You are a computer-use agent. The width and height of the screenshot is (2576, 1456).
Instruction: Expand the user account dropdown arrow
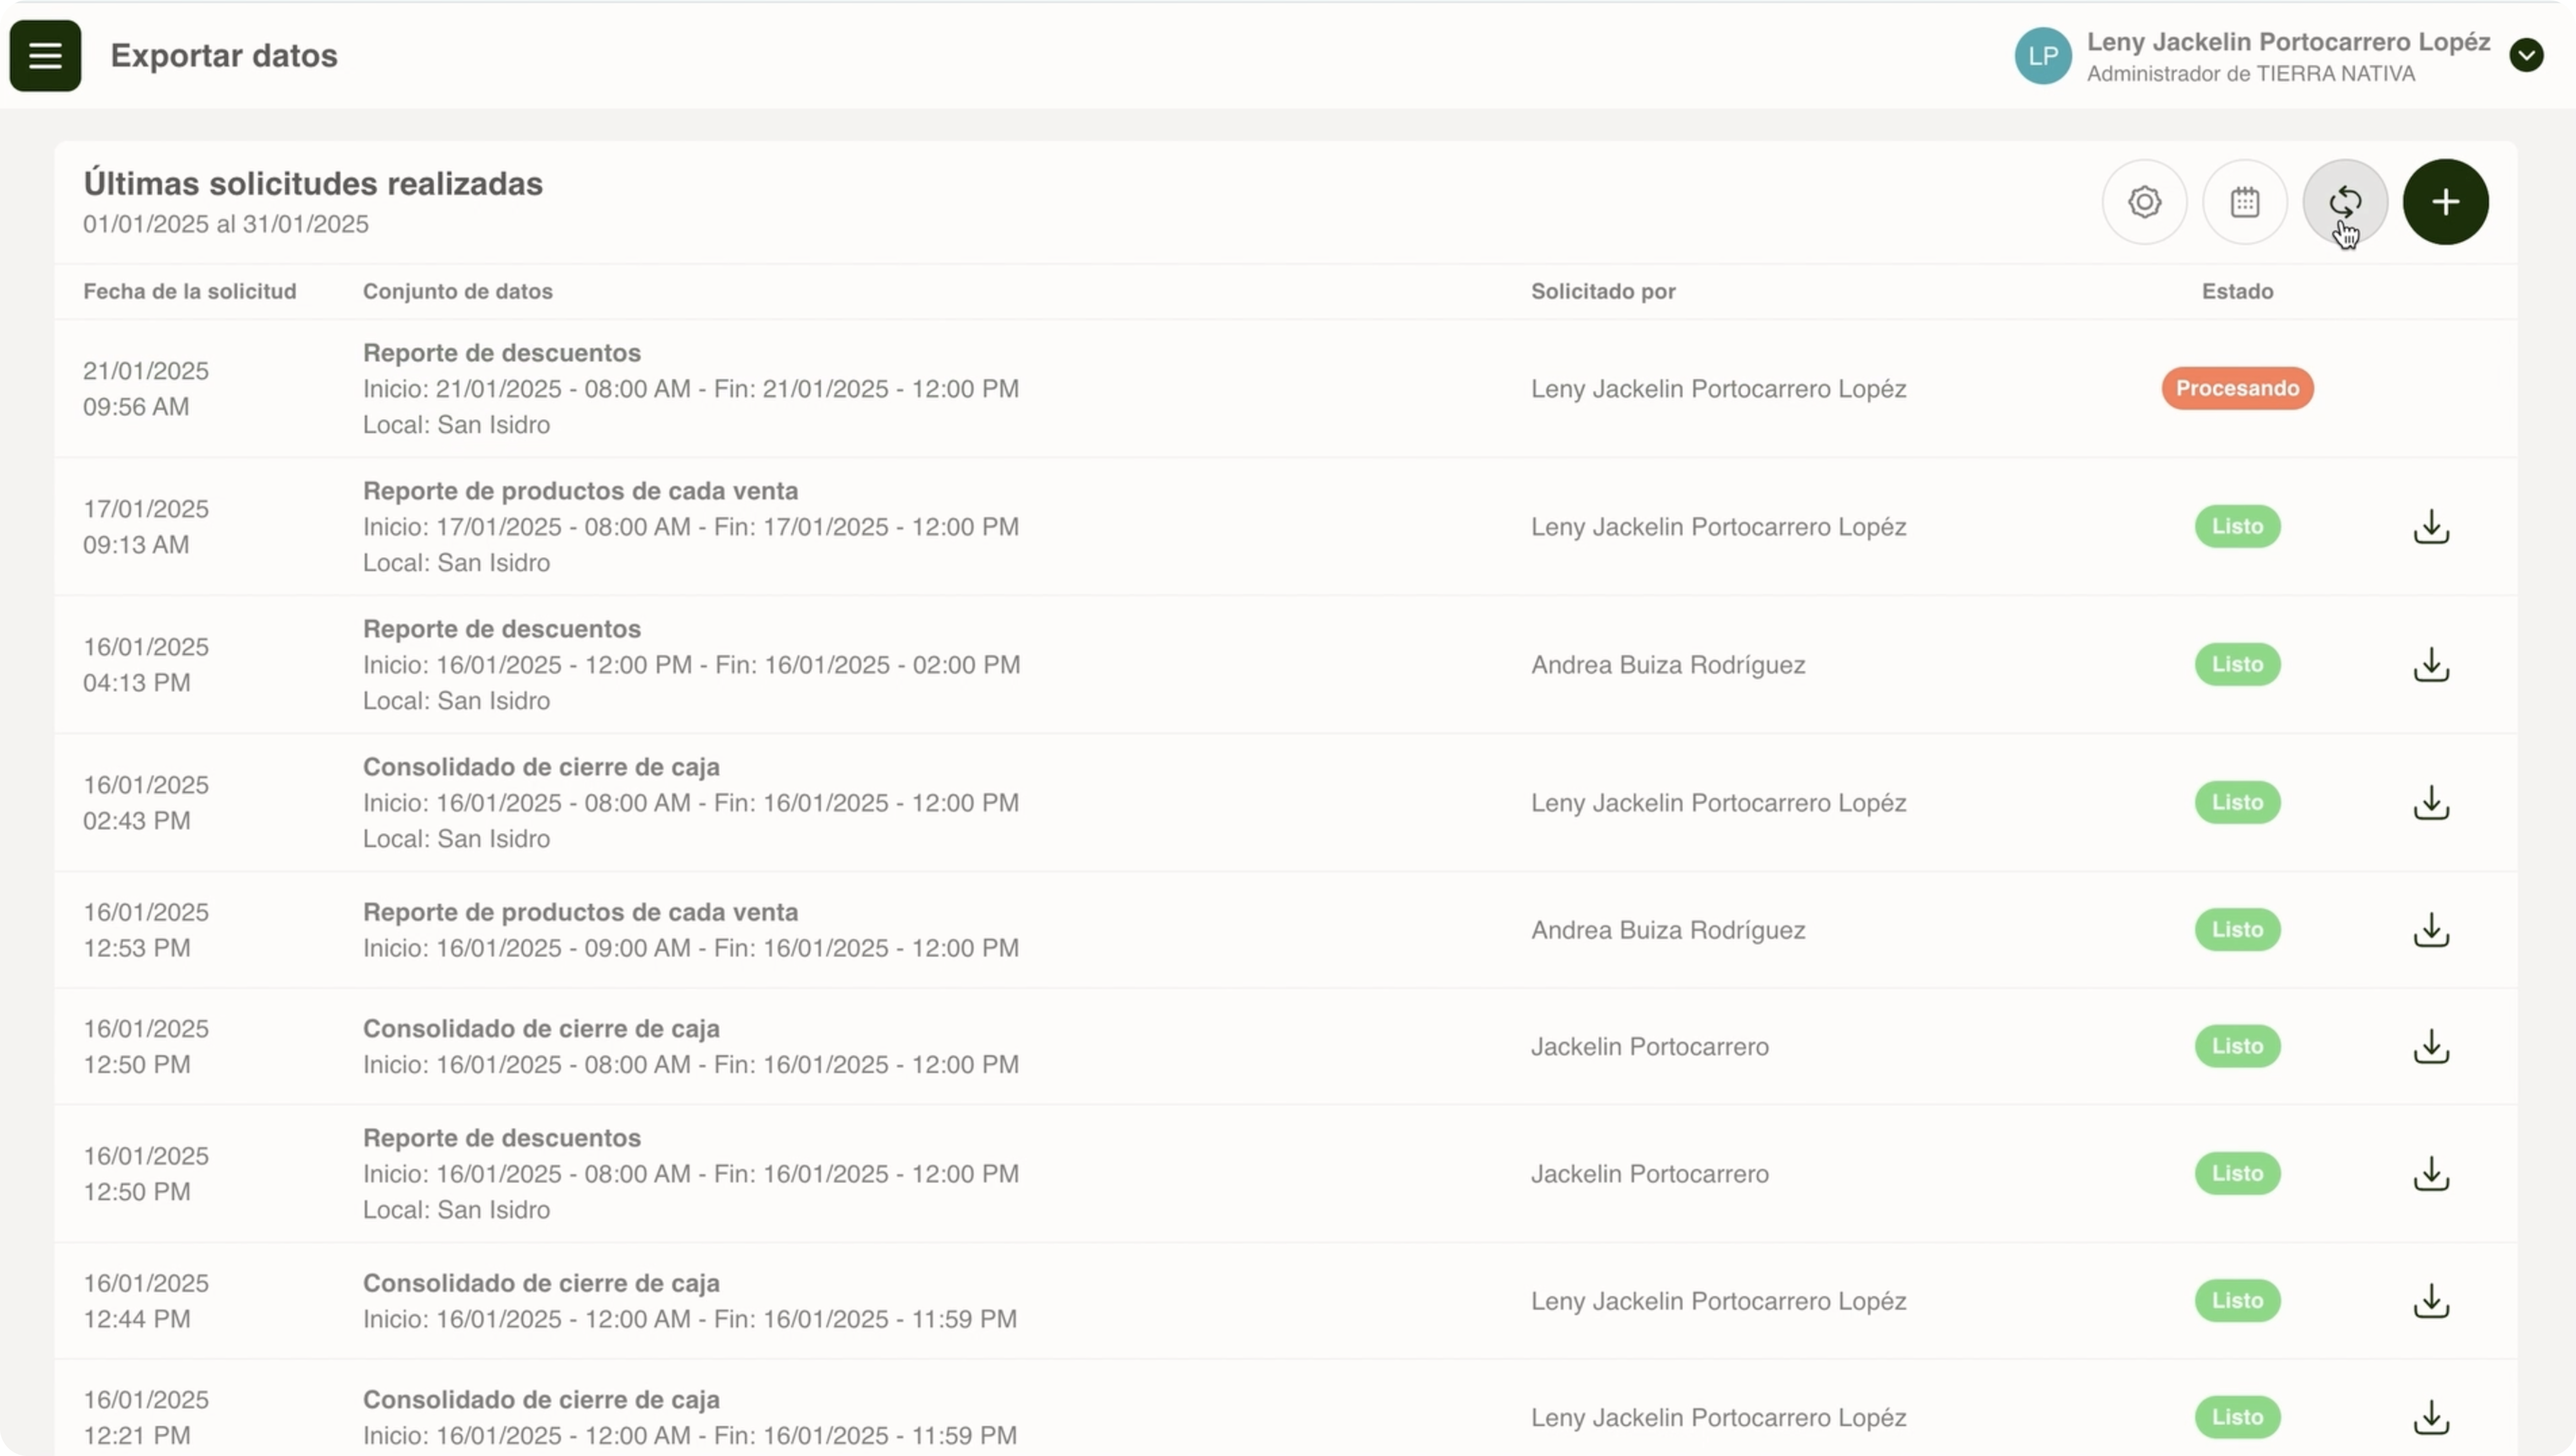[2526, 56]
